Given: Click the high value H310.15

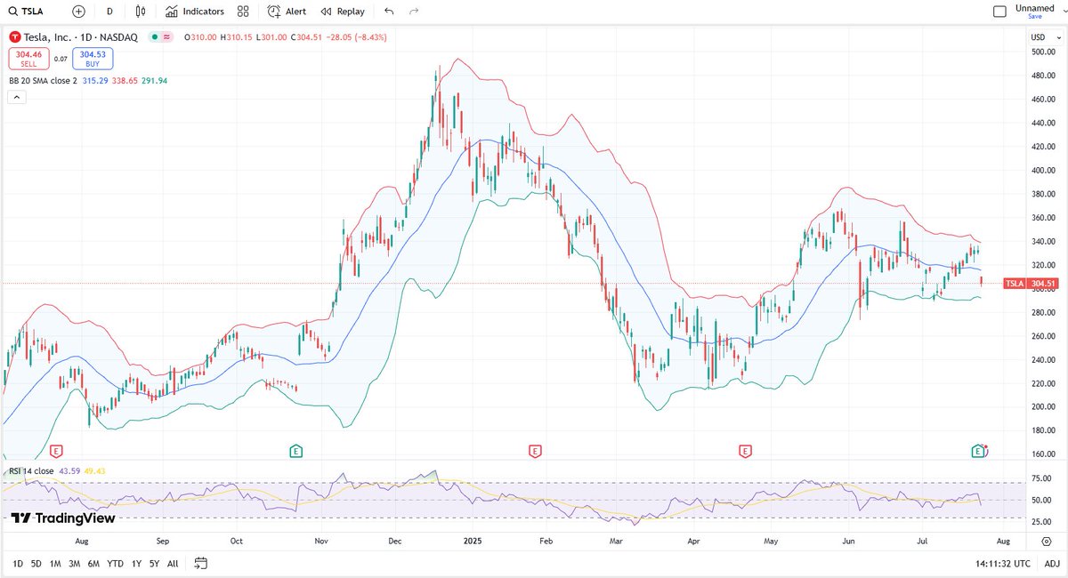Looking at the screenshot, I should point(238,37).
